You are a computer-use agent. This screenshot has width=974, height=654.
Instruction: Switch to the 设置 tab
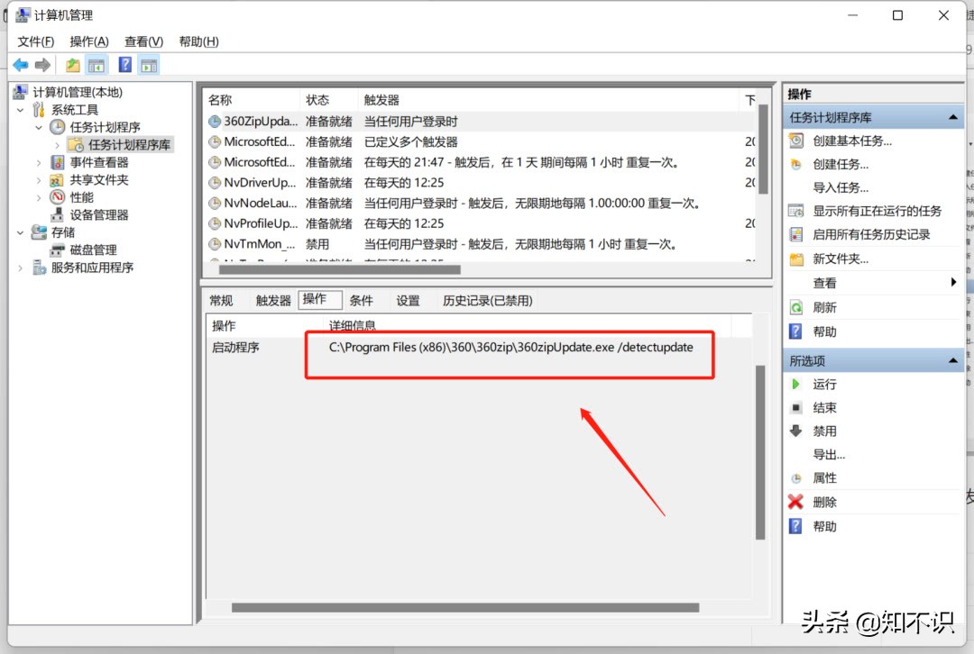tap(409, 300)
